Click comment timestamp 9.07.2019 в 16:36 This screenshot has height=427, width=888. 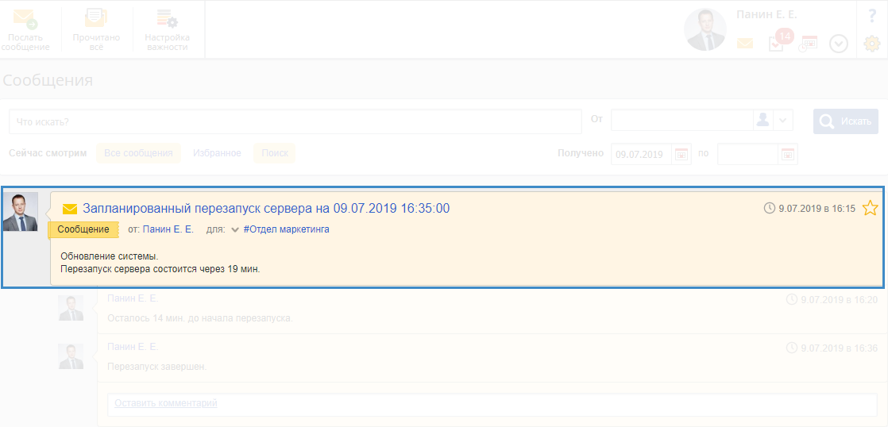840,348
